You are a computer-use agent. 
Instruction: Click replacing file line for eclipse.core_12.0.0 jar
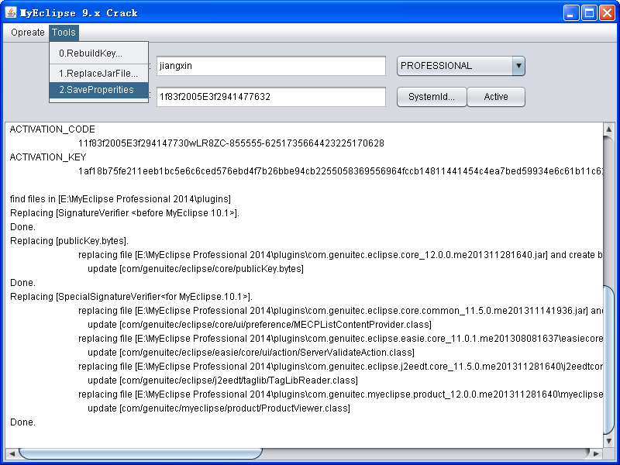coord(340,255)
